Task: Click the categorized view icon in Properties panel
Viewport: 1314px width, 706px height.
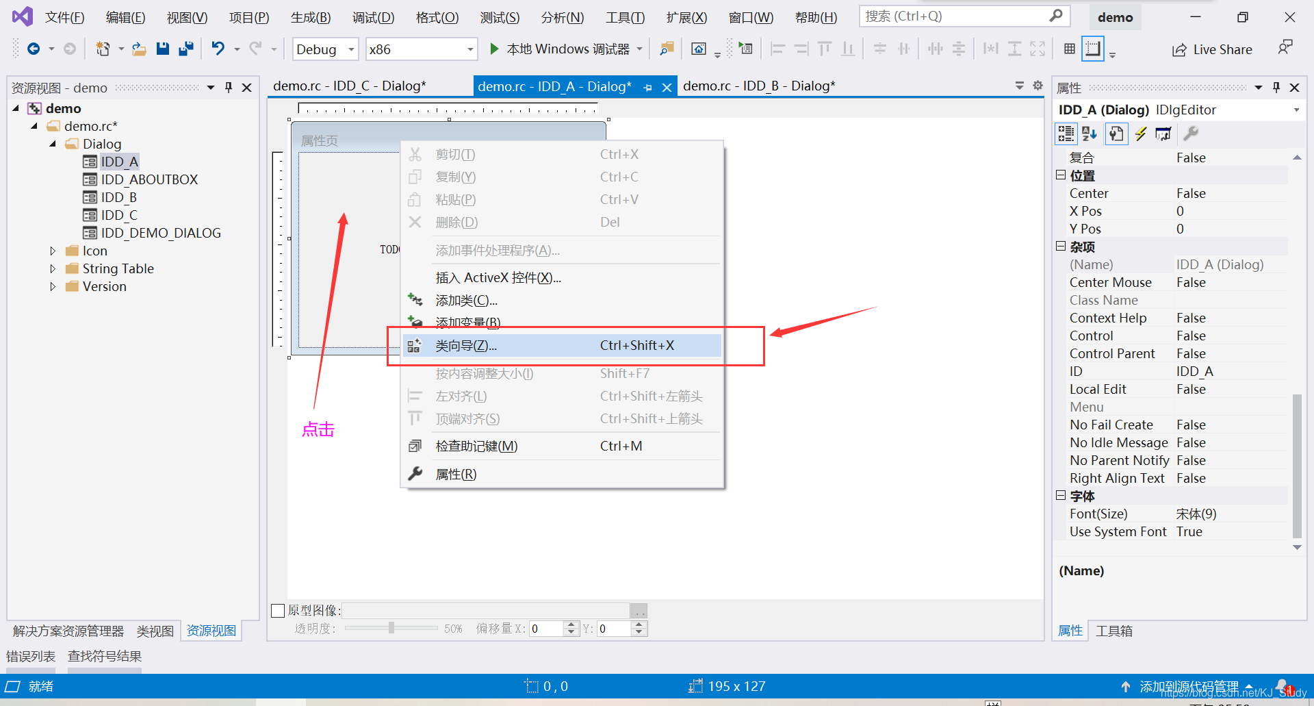Action: pyautogui.click(x=1066, y=134)
